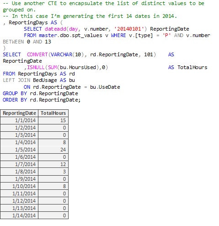
Task: Click the CONVERT function keyword
Action: click(37, 54)
